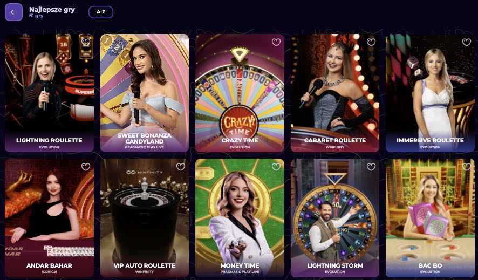
Task: Click the Bac Bo title text
Action: pos(430,265)
